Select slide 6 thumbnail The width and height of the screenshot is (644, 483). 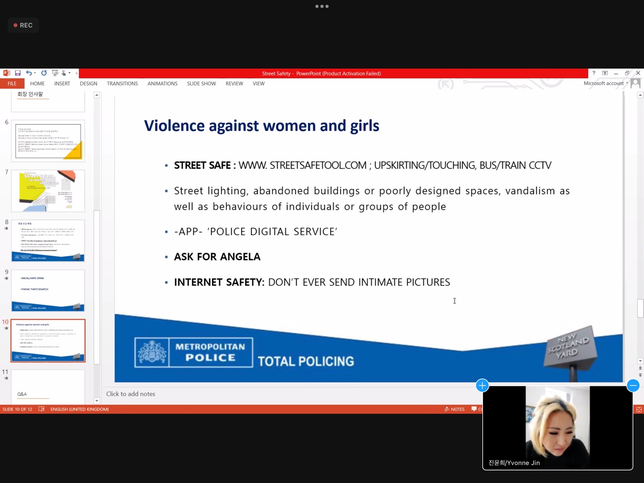tap(48, 141)
